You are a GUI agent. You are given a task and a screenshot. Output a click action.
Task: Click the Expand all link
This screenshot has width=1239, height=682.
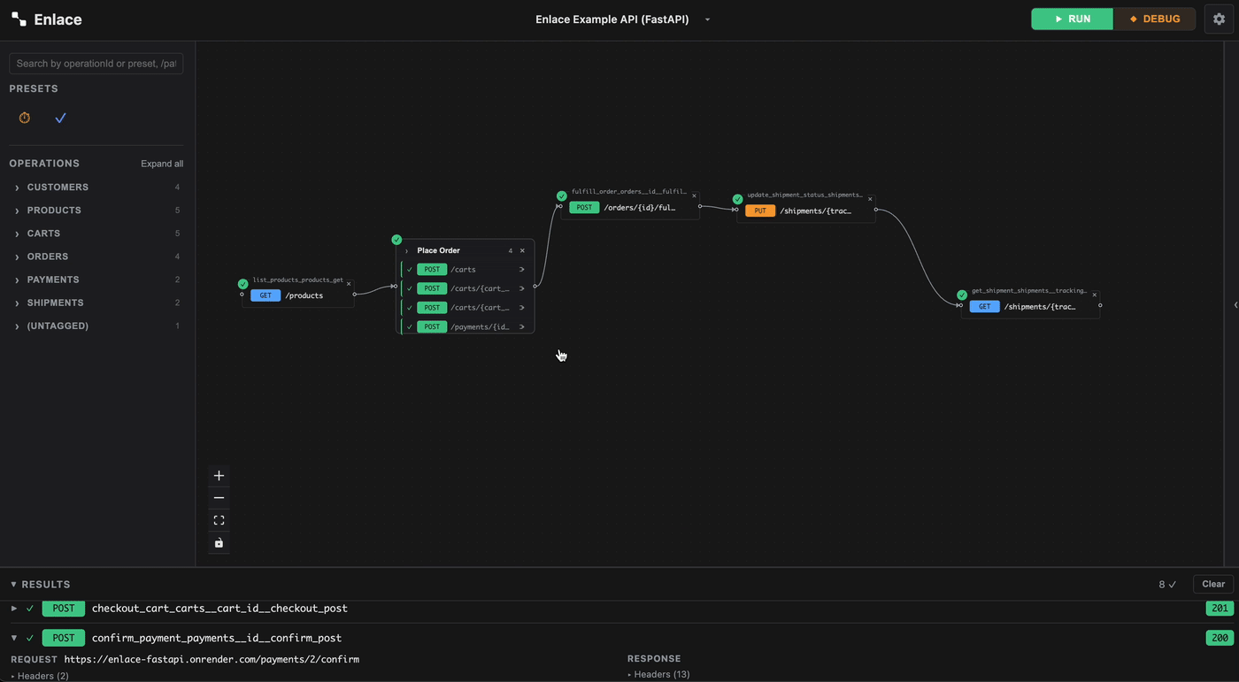(x=162, y=164)
